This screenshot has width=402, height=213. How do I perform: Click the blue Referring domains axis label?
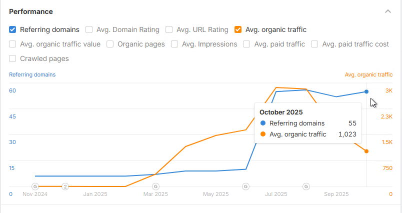pyautogui.click(x=32, y=74)
